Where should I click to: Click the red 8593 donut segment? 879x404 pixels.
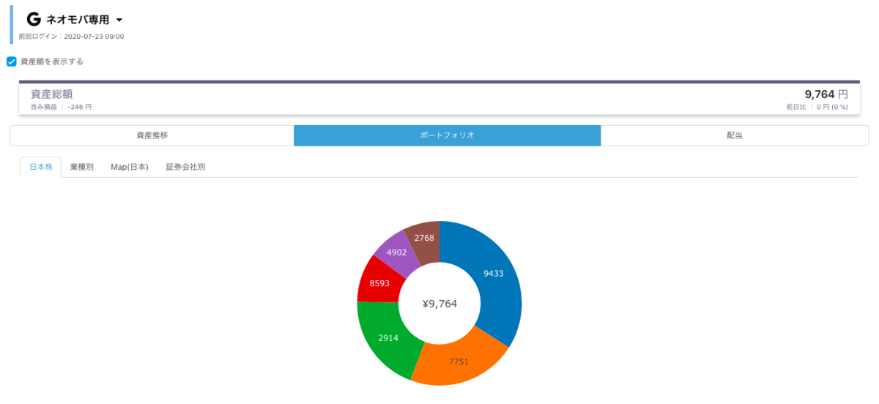coord(379,282)
